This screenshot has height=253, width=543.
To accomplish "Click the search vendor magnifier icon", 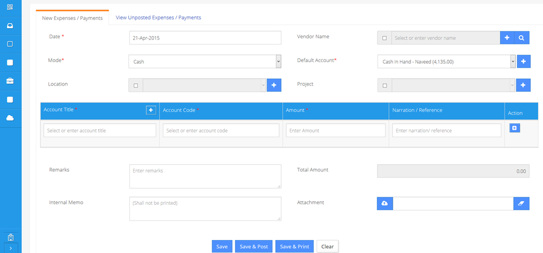I will coord(521,38).
